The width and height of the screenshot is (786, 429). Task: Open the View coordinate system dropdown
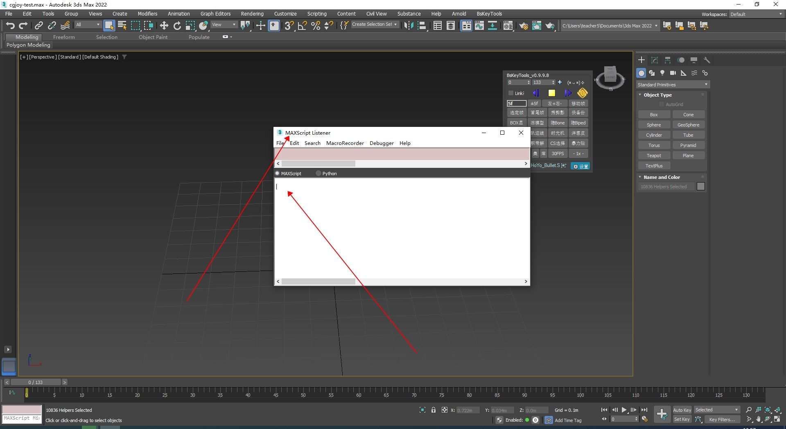click(x=224, y=25)
